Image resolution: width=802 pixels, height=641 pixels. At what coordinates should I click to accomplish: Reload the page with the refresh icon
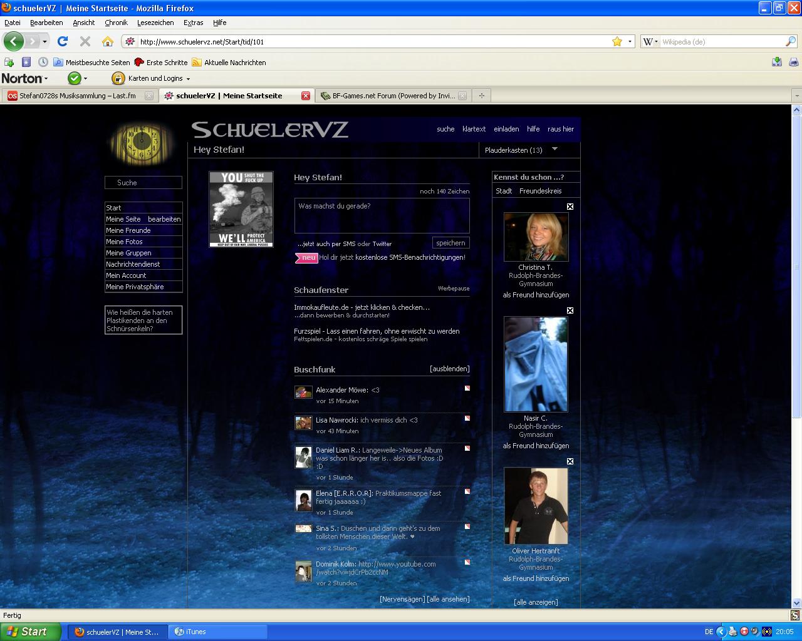pos(62,41)
